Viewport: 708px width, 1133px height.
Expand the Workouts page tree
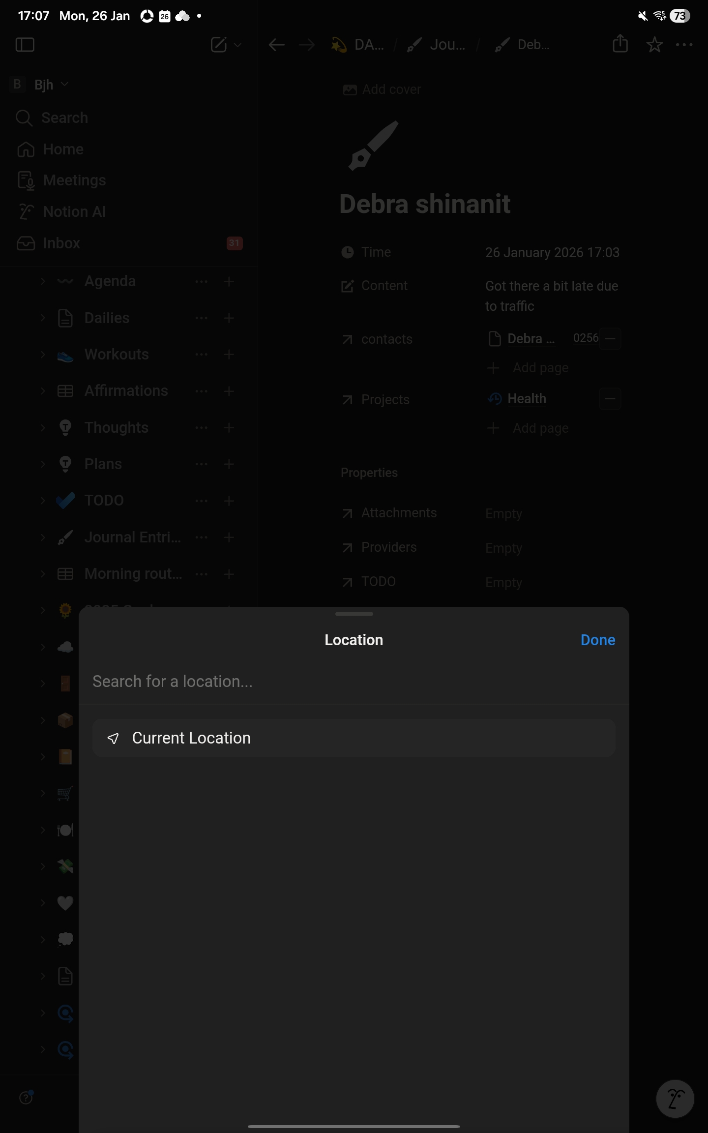[43, 355]
